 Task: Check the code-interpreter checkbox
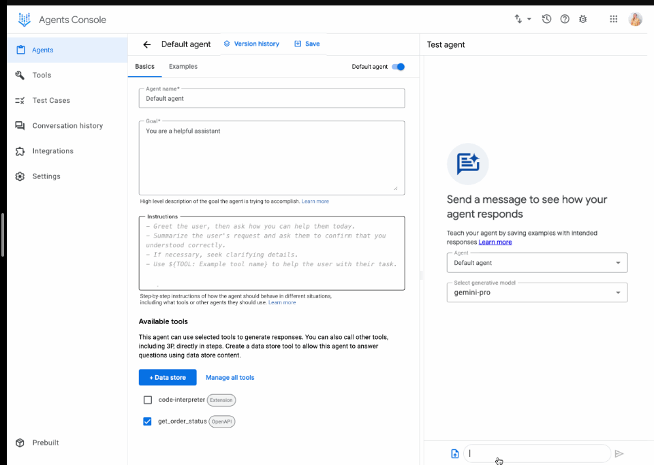(x=148, y=400)
